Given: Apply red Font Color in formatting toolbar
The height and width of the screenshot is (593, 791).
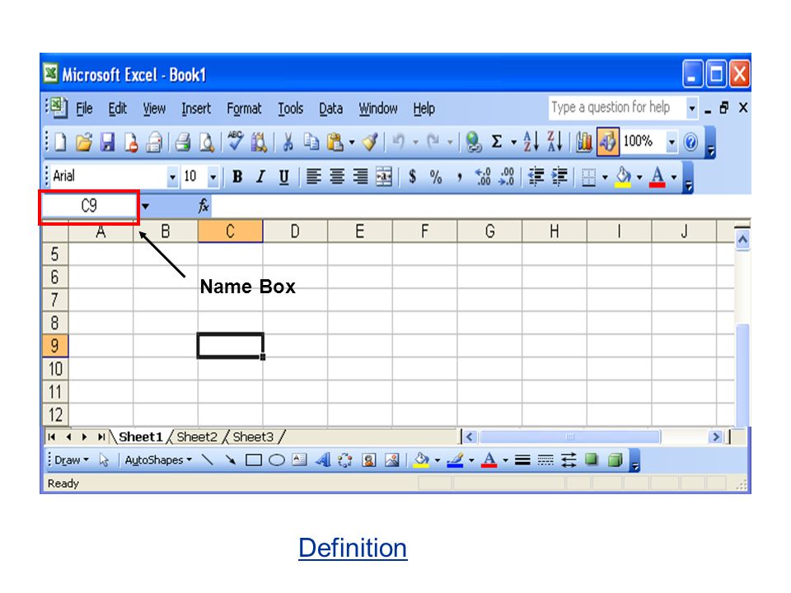Looking at the screenshot, I should point(658,177).
